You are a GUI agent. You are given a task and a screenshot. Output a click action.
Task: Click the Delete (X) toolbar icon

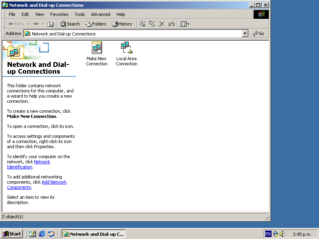(x=162, y=24)
